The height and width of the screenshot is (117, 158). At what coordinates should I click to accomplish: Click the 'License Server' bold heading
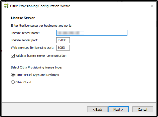click(23, 18)
